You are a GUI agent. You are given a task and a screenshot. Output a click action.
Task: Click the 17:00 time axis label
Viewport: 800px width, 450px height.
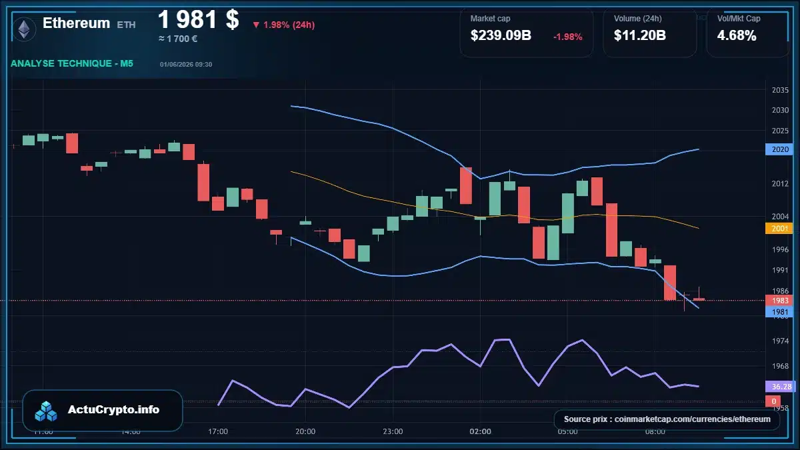tap(218, 432)
